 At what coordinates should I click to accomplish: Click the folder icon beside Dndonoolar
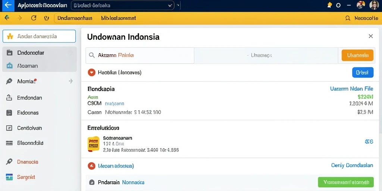[9, 53]
